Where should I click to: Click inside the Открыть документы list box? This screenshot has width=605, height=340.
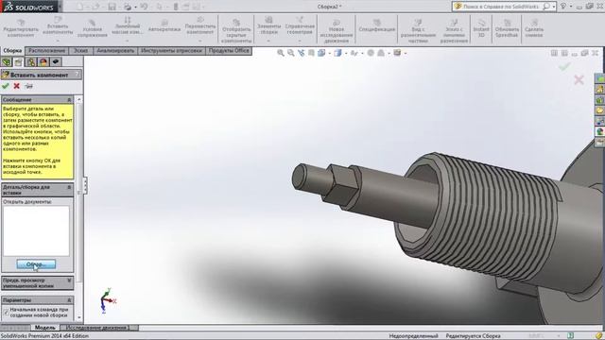click(36, 230)
